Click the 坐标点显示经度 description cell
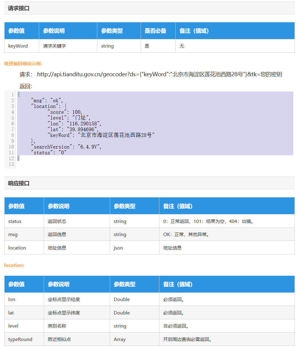 tap(77, 300)
